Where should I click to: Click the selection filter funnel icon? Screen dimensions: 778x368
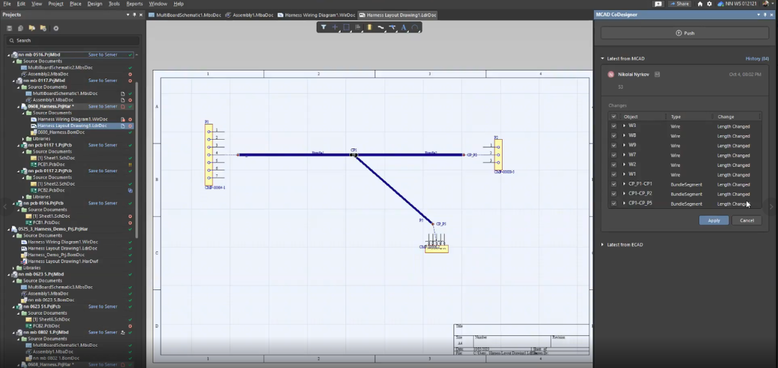(323, 27)
